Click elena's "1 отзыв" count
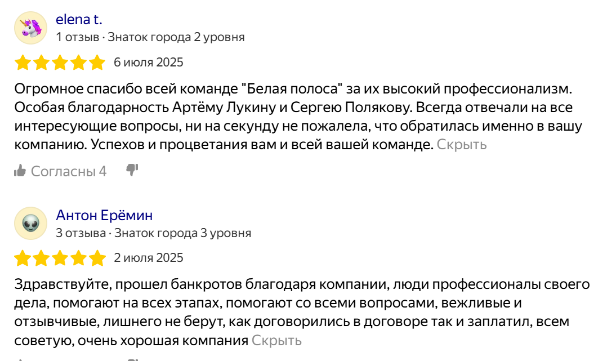The height and width of the screenshot is (361, 607). pyautogui.click(x=77, y=38)
